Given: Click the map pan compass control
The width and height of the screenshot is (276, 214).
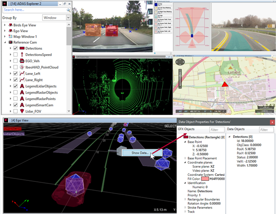Looking at the screenshot, I should pyautogui.click(x=180, y=62).
